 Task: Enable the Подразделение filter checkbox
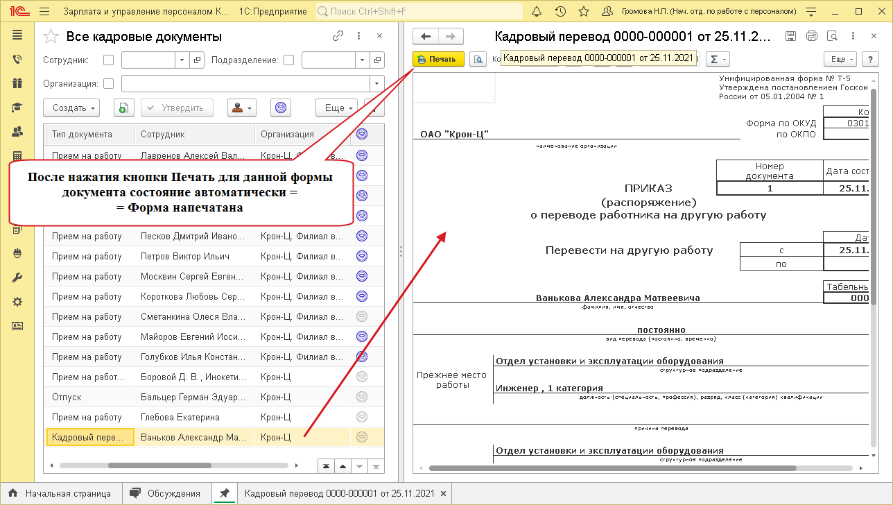(289, 60)
